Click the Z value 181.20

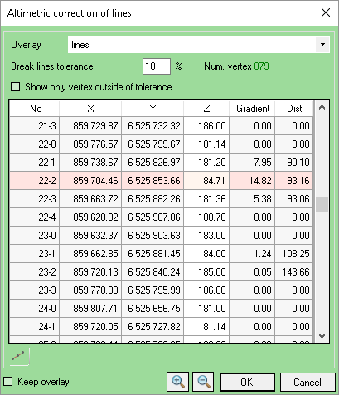tap(206, 163)
